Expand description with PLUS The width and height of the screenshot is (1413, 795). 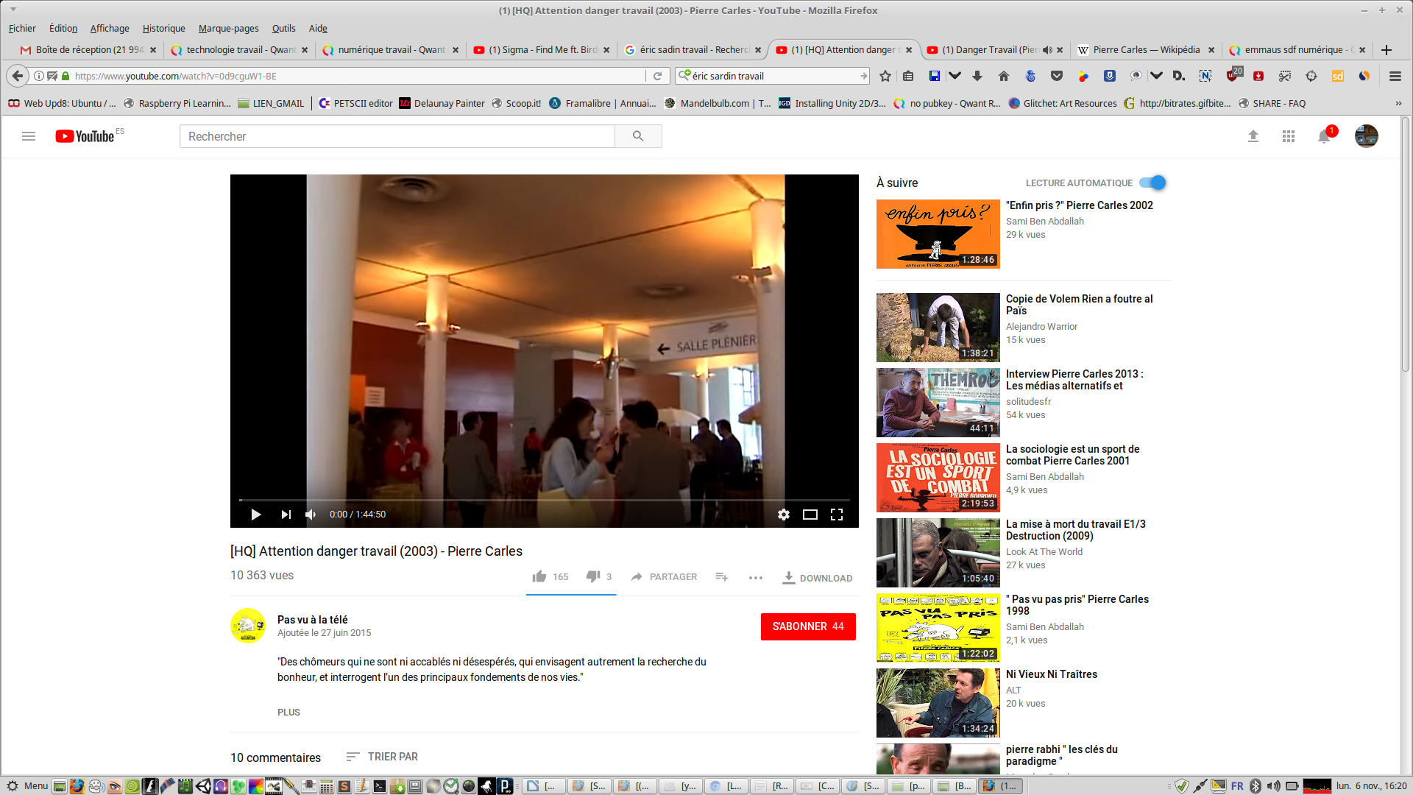(288, 712)
